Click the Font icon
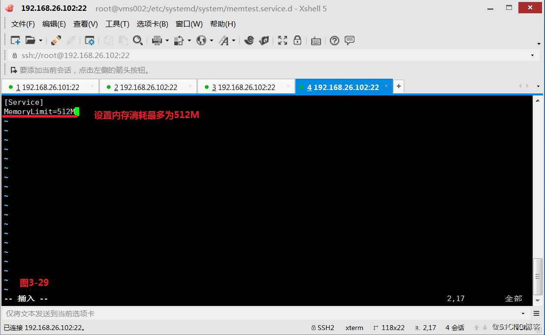This screenshot has width=545, height=335. tap(224, 41)
